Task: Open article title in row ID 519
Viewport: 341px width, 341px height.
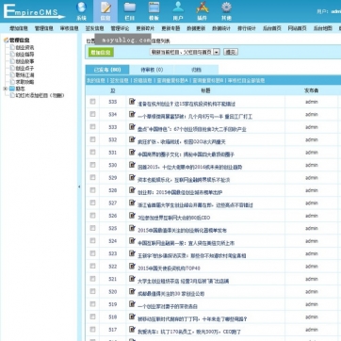Action: click(168, 306)
